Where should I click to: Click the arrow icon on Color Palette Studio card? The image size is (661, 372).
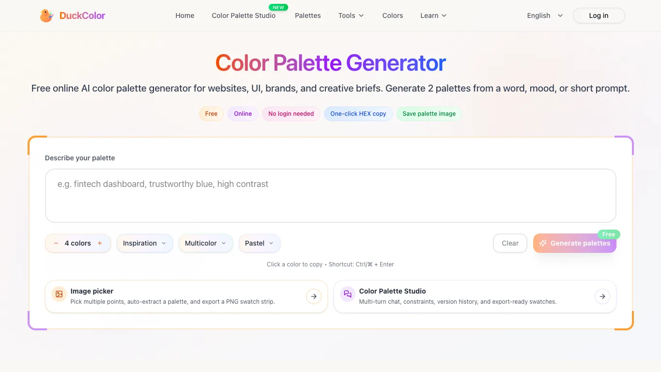tap(602, 296)
